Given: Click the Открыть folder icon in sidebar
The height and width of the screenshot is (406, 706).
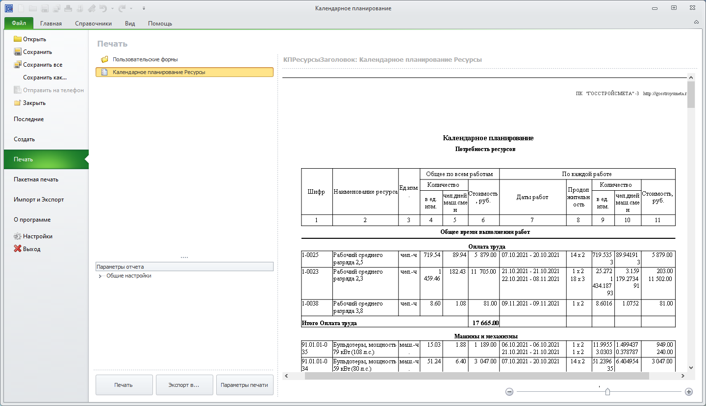Looking at the screenshot, I should coord(18,39).
